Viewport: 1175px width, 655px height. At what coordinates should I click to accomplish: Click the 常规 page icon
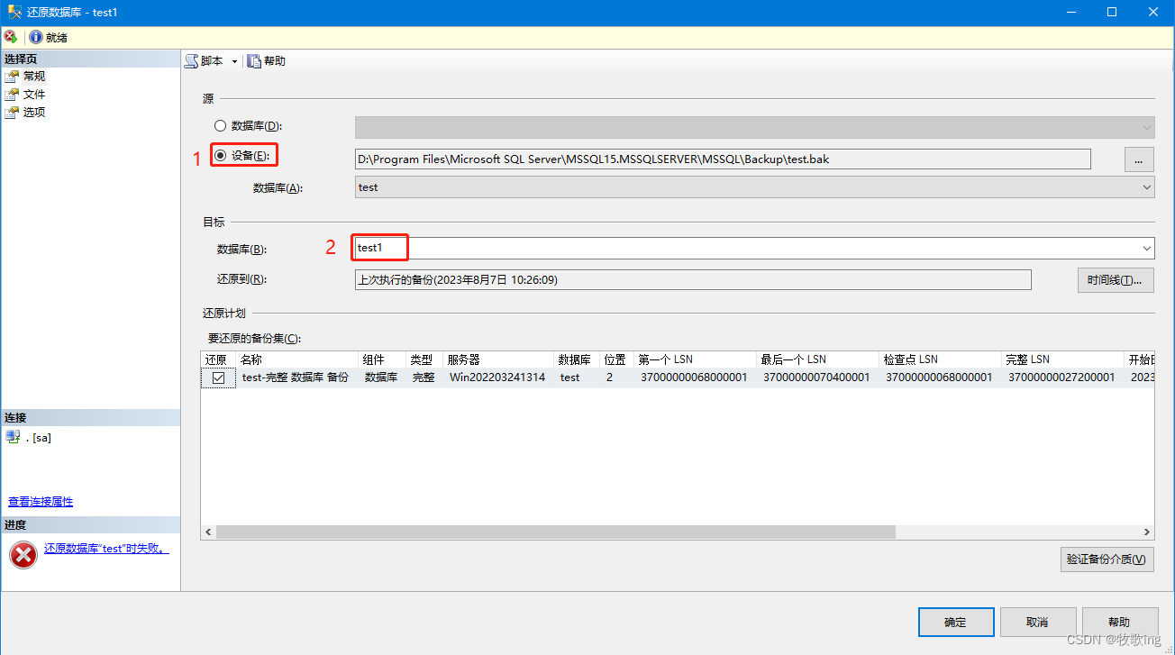[x=12, y=77]
